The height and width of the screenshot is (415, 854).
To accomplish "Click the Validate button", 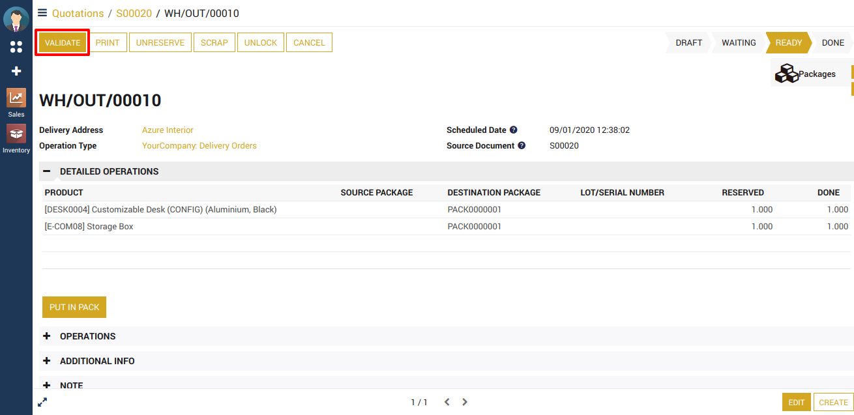I will click(x=63, y=43).
